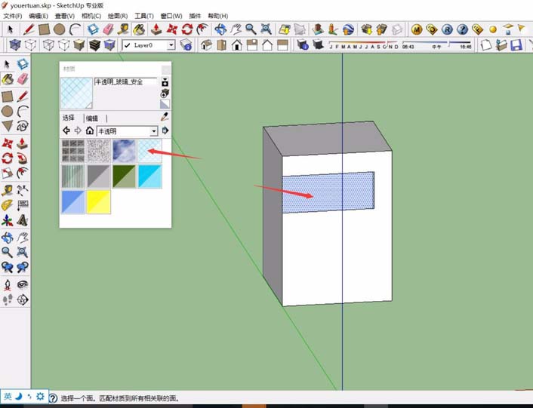
Task: Click the help question mark in status bar
Action: click(x=53, y=397)
